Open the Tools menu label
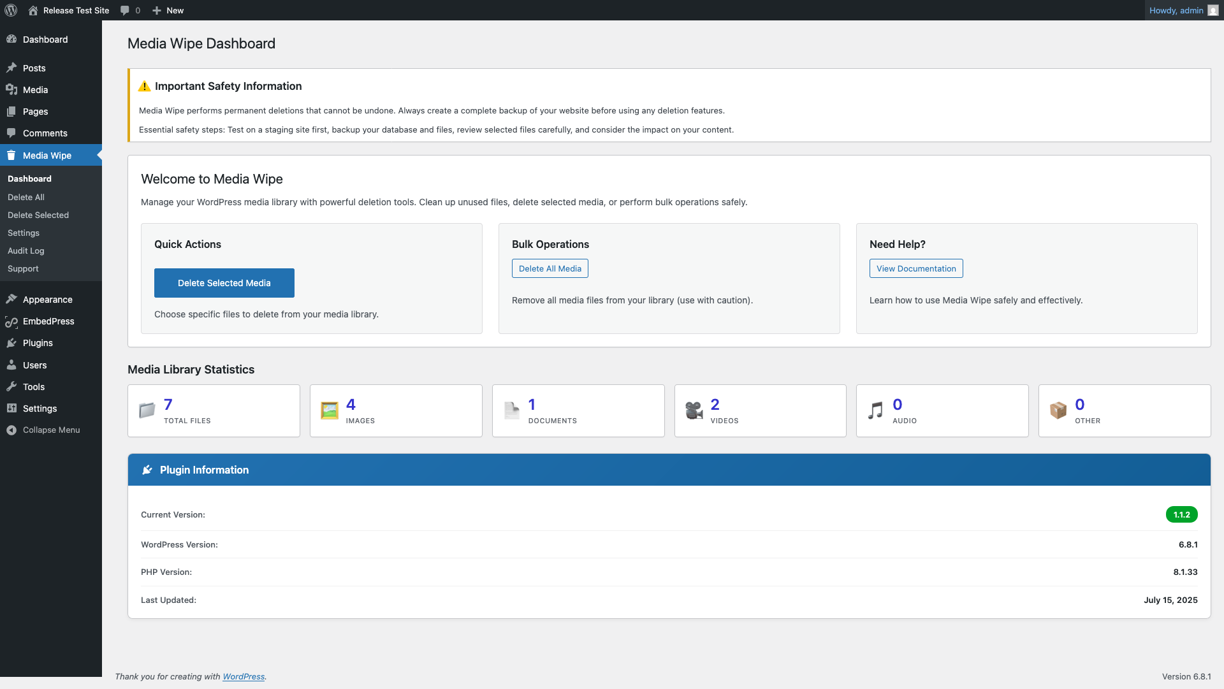 coord(34,387)
